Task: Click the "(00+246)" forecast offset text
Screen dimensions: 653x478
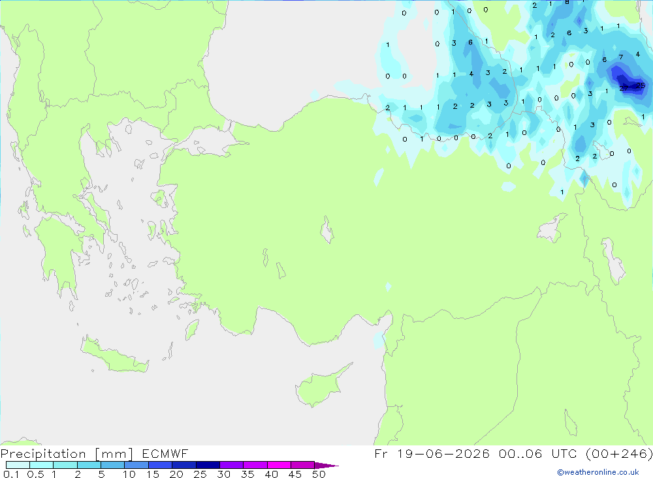Action: click(x=619, y=453)
